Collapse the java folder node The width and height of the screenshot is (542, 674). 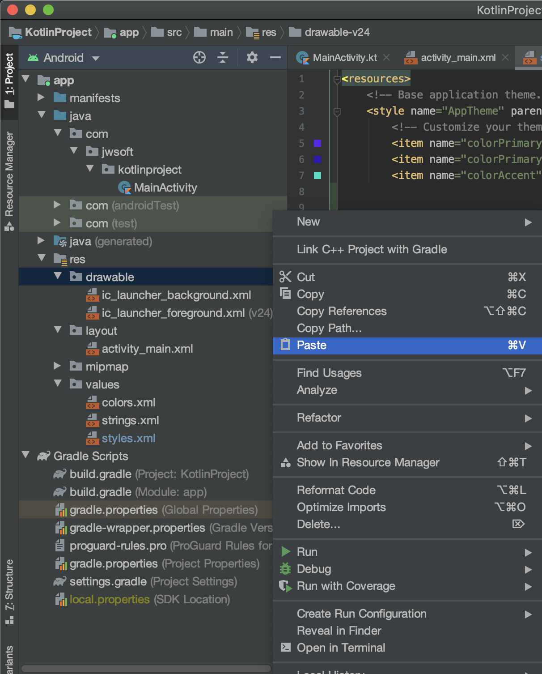coord(42,115)
